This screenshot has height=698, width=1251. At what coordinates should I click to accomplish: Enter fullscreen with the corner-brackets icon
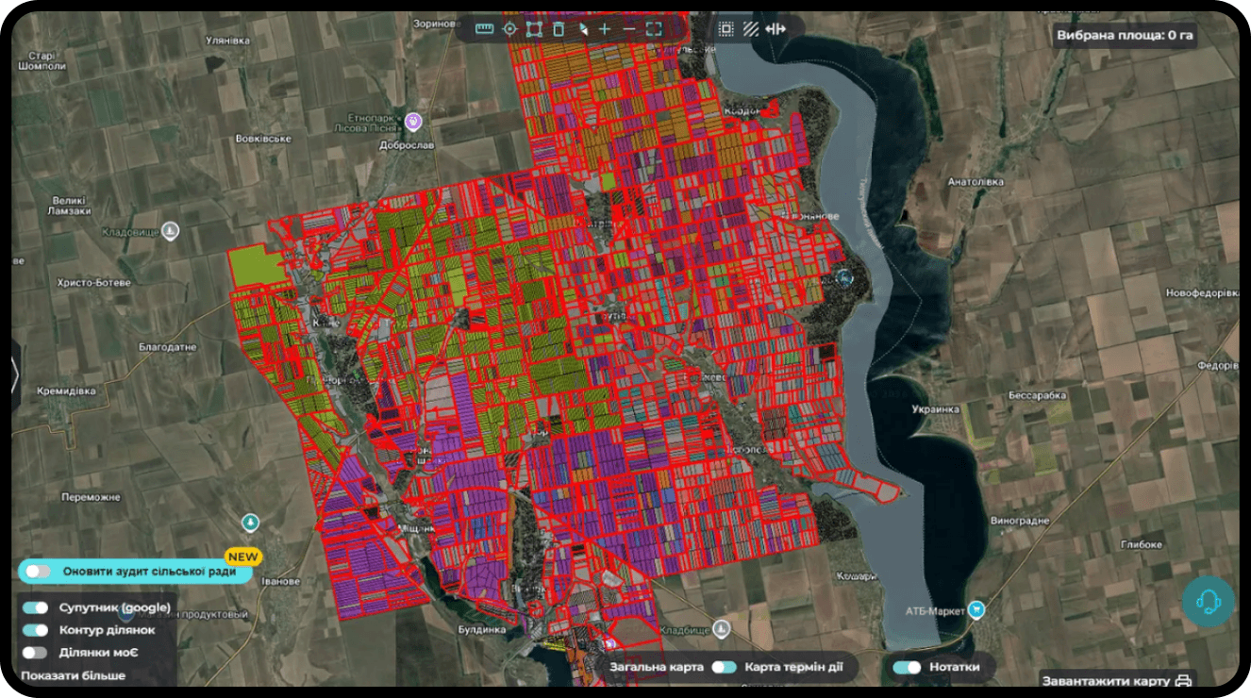pos(654,28)
